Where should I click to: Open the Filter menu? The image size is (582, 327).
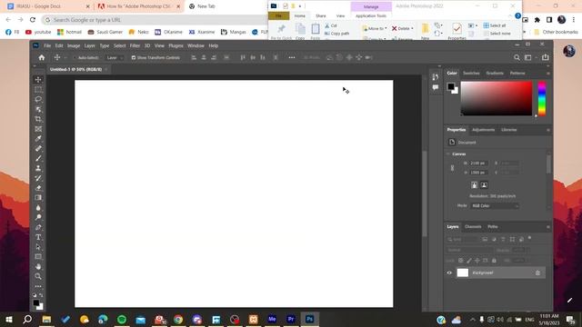click(x=135, y=45)
